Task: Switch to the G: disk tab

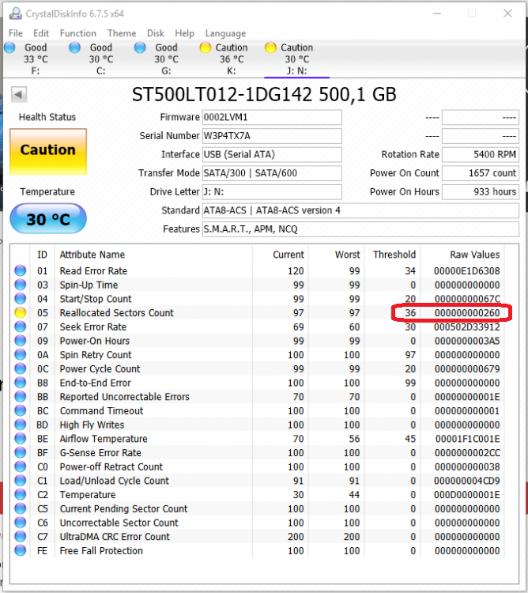Action: point(166,59)
